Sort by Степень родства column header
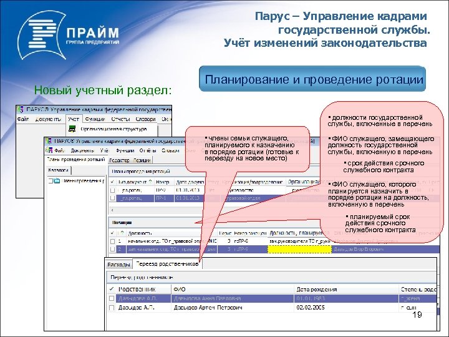 pyautogui.click(x=418, y=290)
